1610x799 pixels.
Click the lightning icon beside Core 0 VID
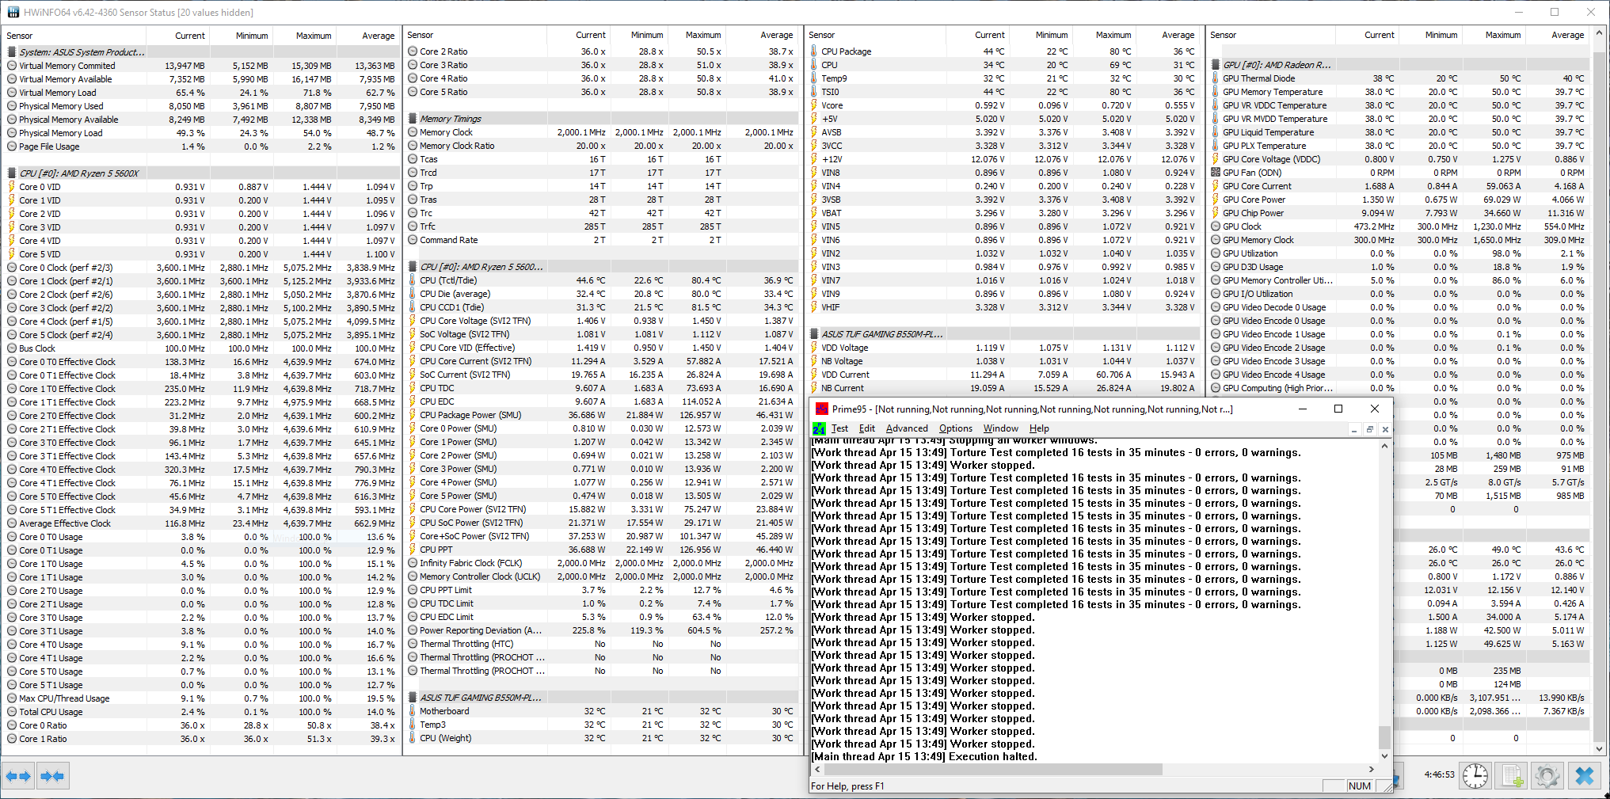pos(12,187)
